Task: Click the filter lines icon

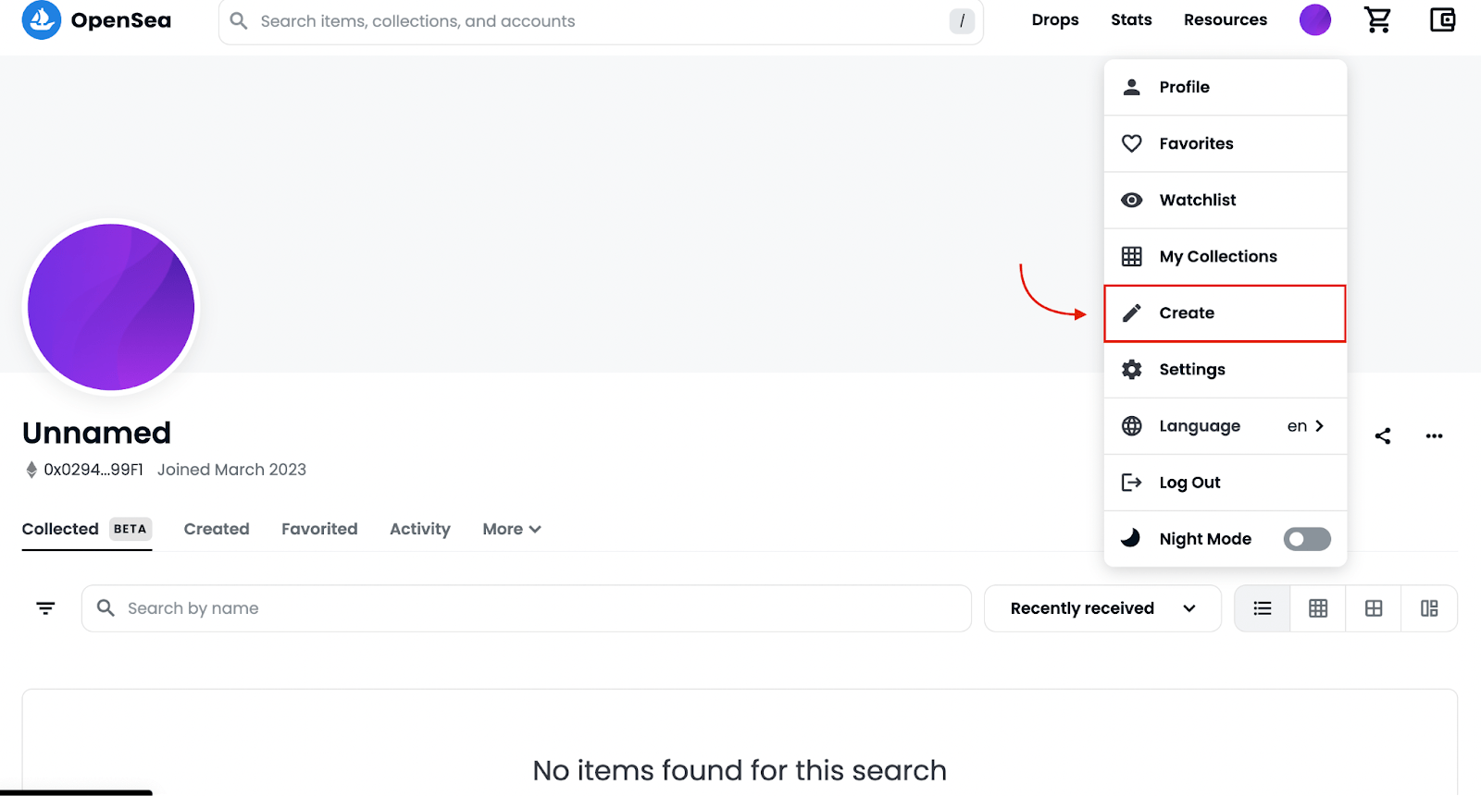Action: [x=45, y=608]
